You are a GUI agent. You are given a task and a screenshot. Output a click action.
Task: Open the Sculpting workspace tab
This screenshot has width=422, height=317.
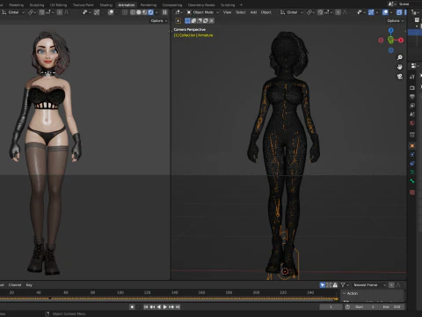click(37, 5)
